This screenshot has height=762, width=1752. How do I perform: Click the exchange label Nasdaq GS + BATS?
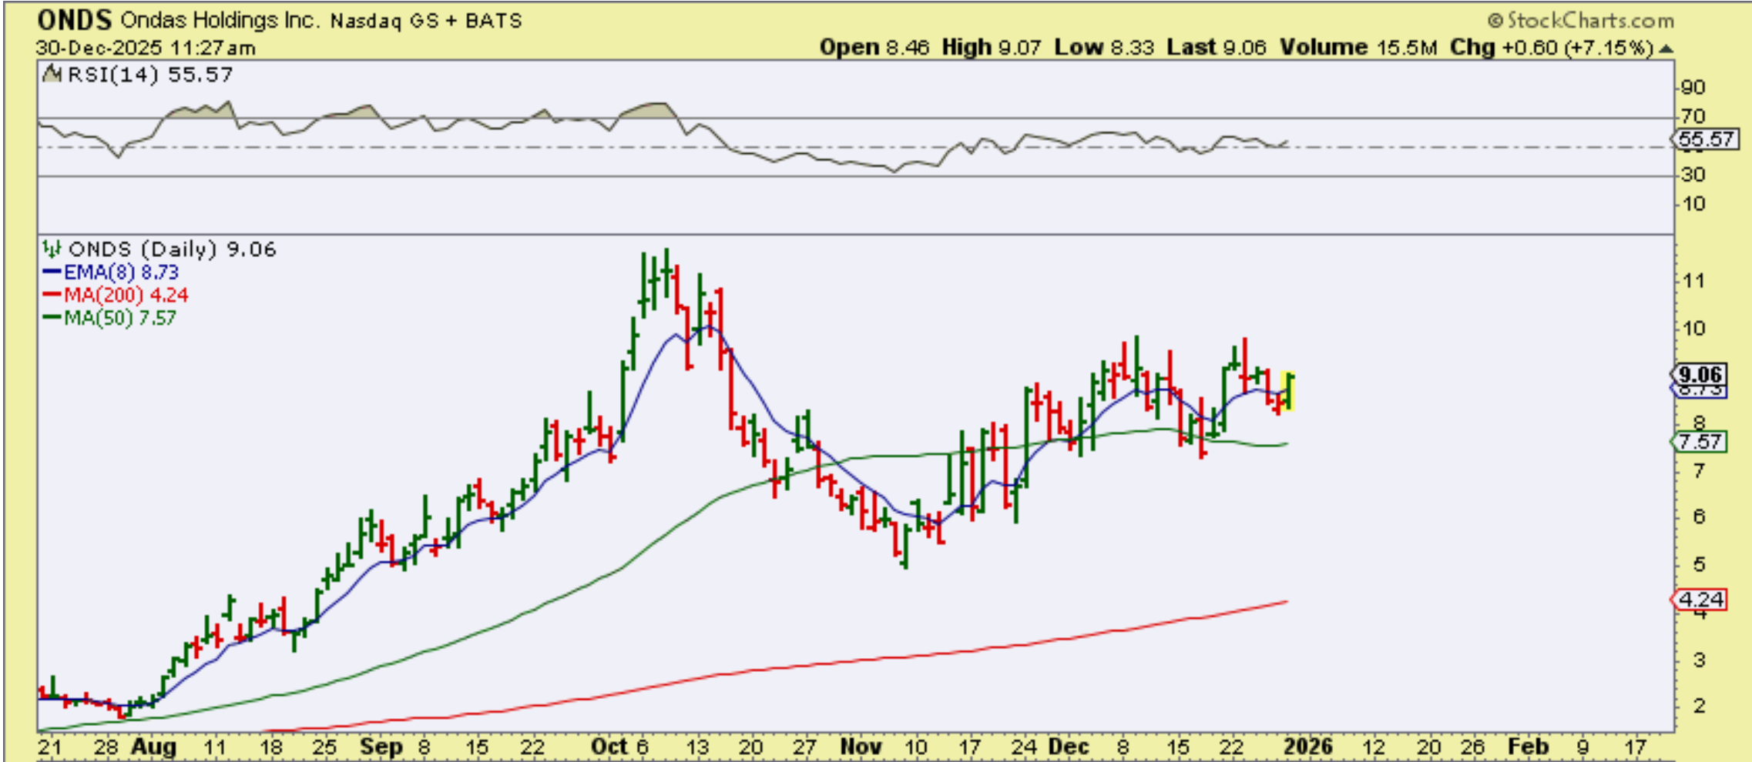426,21
